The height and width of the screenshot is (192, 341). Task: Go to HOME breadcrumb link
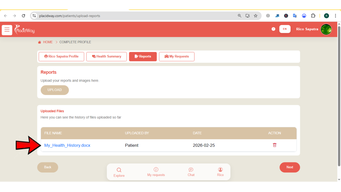[48, 42]
